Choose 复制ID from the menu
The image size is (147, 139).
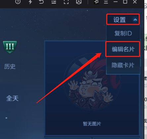pyautogui.click(x=123, y=33)
